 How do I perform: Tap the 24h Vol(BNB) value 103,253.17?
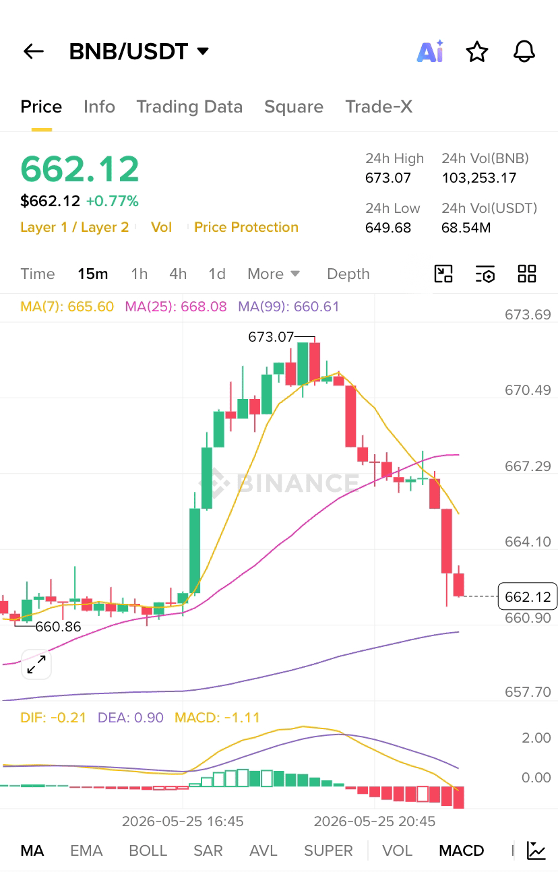pyautogui.click(x=479, y=178)
